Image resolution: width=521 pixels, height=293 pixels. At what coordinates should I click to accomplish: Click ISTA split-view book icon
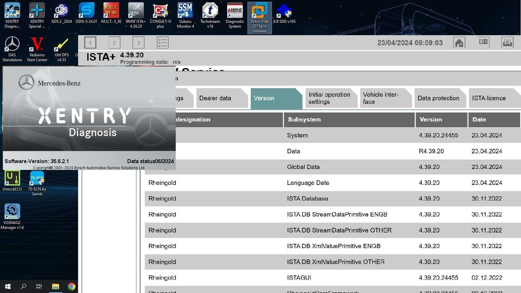point(483,42)
